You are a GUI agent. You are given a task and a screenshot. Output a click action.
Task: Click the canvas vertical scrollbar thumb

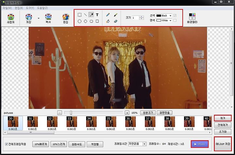click(x=232, y=63)
